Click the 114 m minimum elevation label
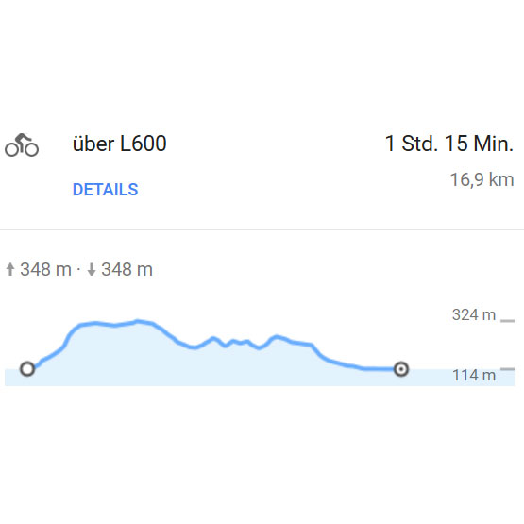This screenshot has height=524, width=524. click(x=474, y=375)
